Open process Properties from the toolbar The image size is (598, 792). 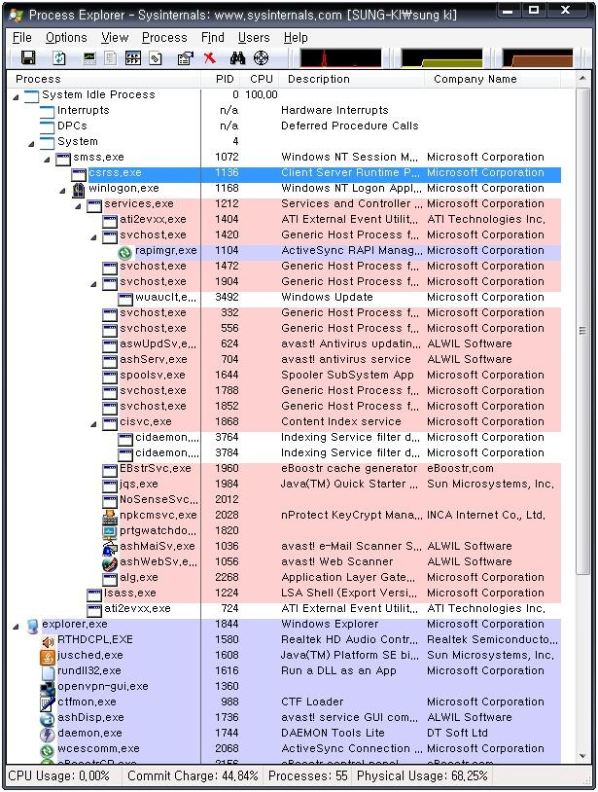[185, 58]
